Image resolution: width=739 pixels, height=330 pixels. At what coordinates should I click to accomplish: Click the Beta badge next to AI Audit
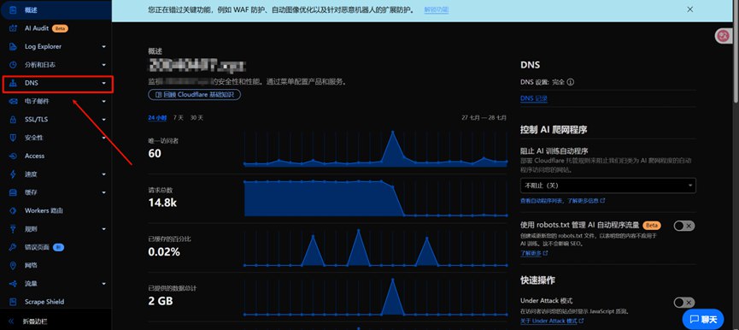pos(60,28)
